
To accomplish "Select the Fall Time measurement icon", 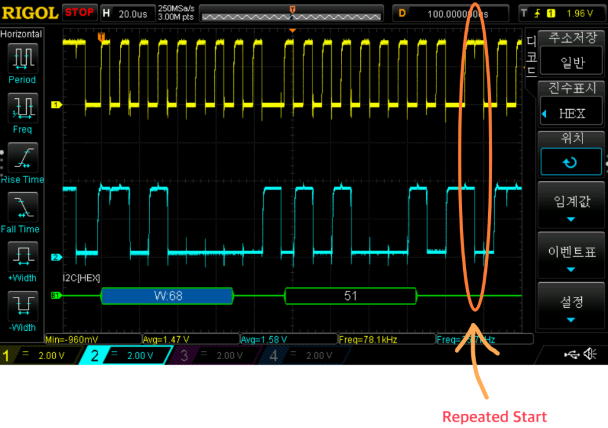I will [23, 207].
